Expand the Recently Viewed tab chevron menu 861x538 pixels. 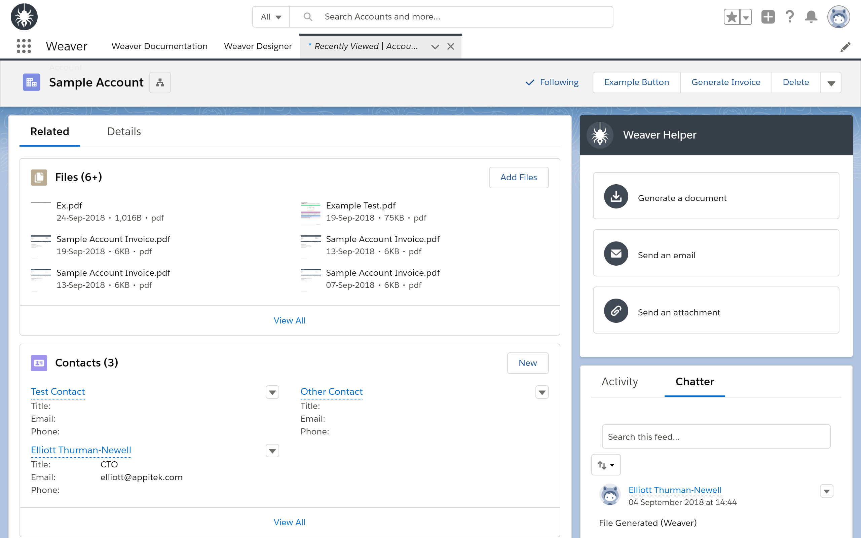(435, 47)
